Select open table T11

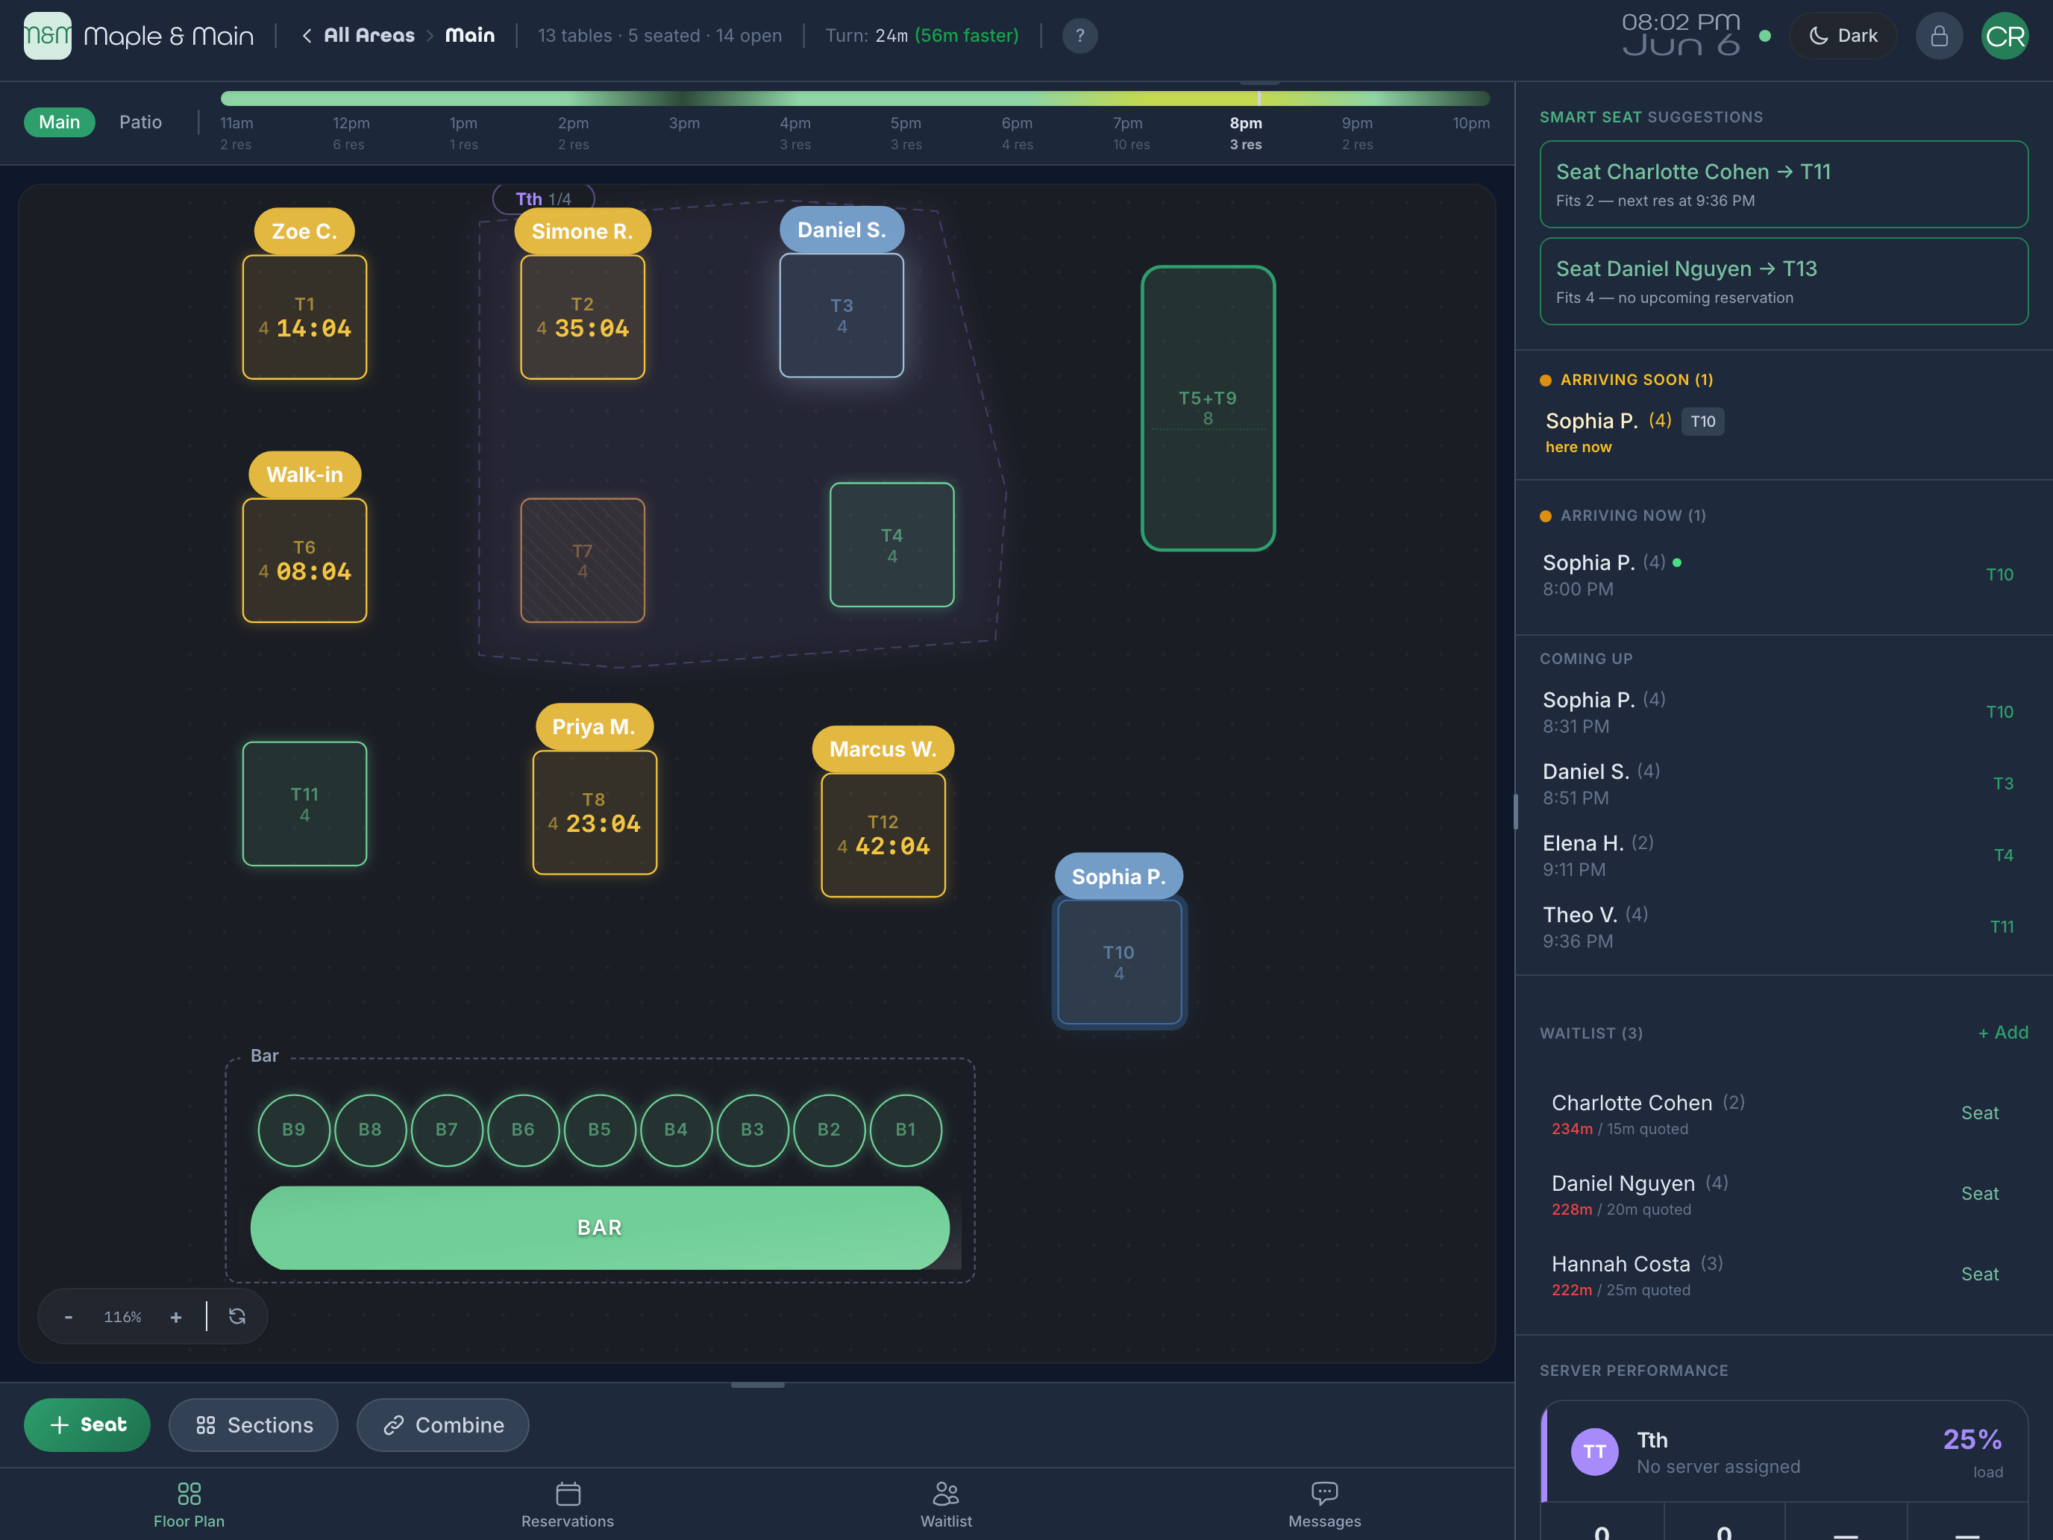(x=304, y=803)
